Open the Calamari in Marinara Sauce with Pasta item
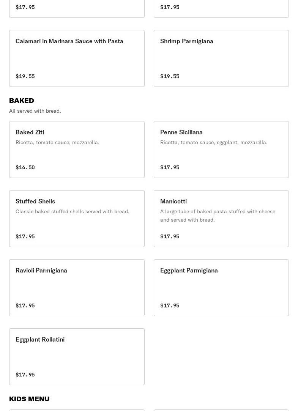This screenshot has width=298, height=411. tap(77, 58)
